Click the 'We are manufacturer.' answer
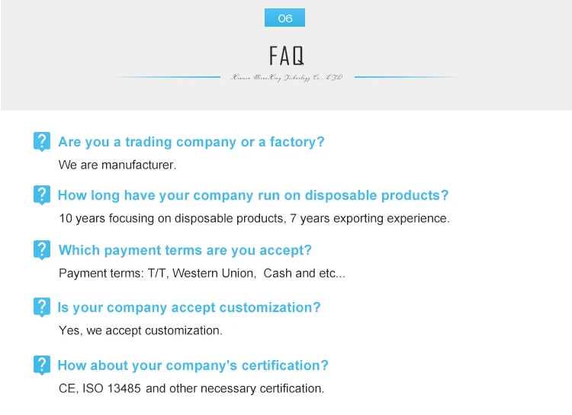The width and height of the screenshot is (572, 415). click(117, 165)
